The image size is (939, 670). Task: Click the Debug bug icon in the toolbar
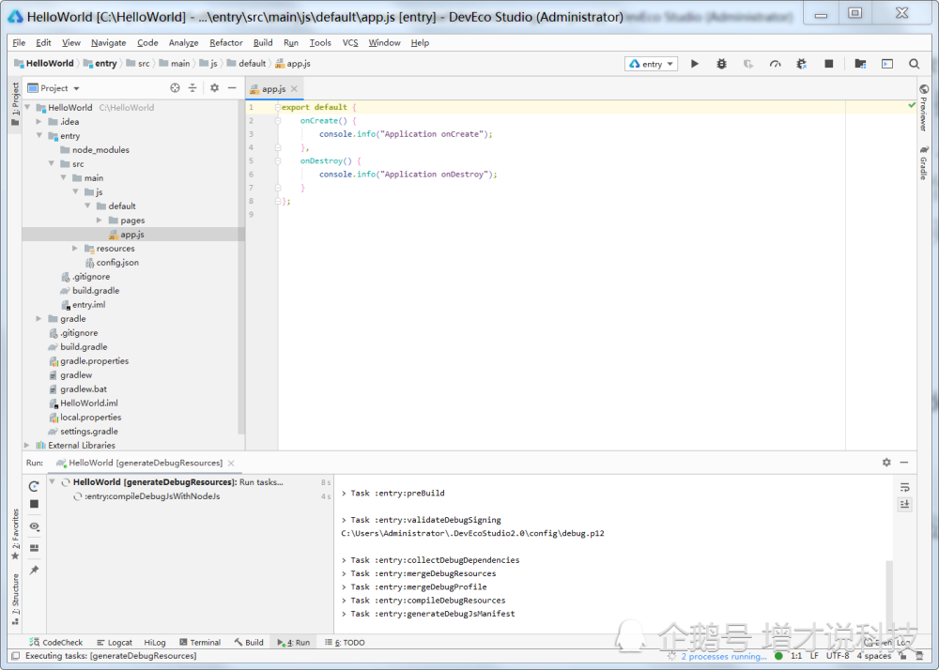click(721, 64)
